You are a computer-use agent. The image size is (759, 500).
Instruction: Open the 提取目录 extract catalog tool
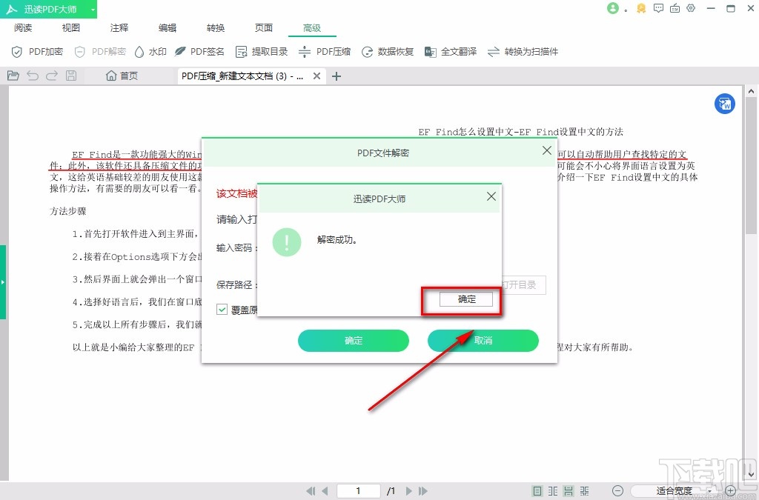264,52
